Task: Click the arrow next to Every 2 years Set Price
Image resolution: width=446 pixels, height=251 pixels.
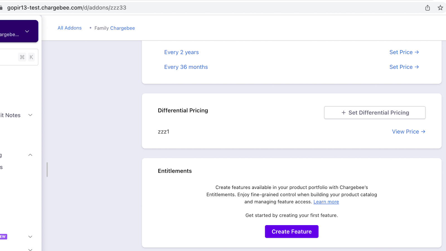Action: click(417, 52)
